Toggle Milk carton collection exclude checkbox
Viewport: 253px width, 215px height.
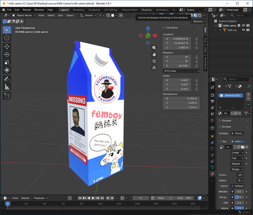(x=239, y=25)
